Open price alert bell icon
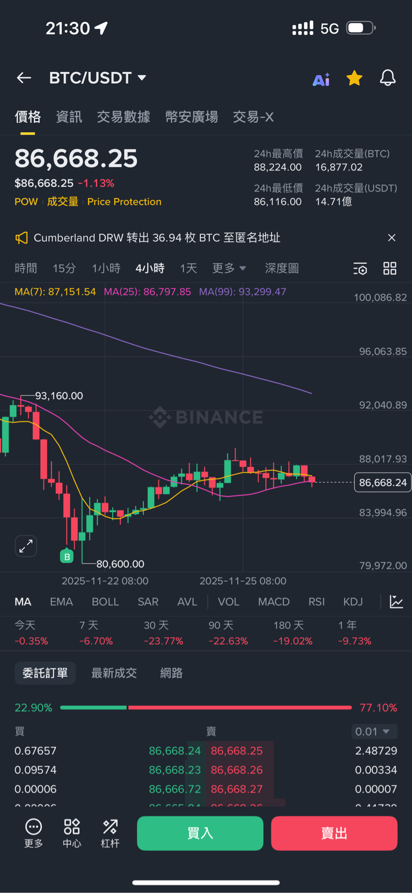The image size is (412, 893). tap(388, 78)
